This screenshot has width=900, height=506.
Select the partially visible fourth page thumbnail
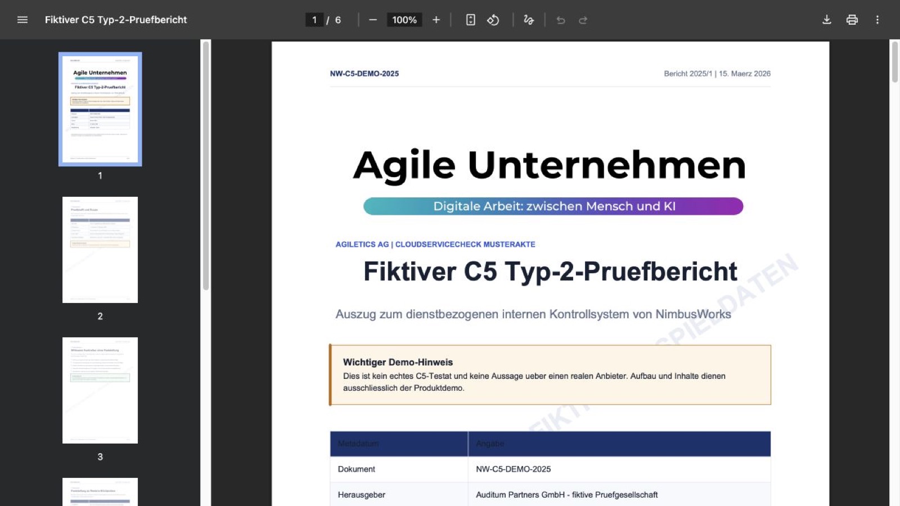[x=100, y=492]
